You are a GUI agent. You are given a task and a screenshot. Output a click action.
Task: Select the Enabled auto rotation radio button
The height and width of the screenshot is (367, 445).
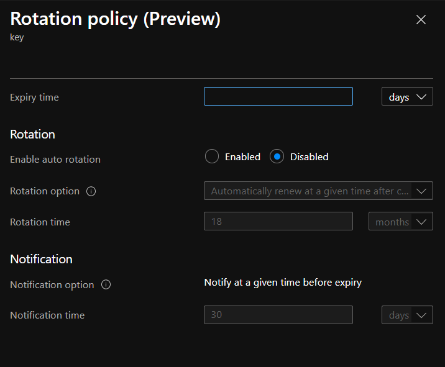coord(212,157)
